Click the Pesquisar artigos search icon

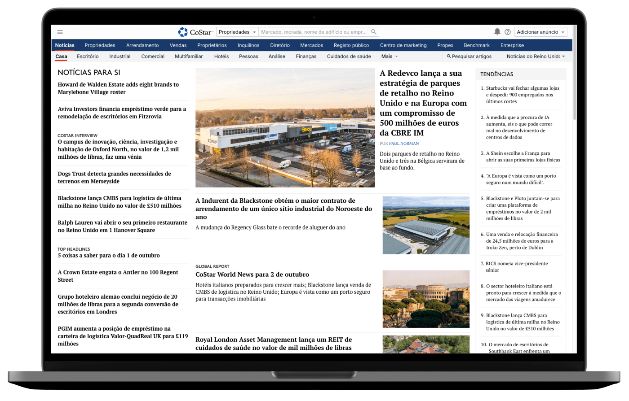tap(449, 57)
